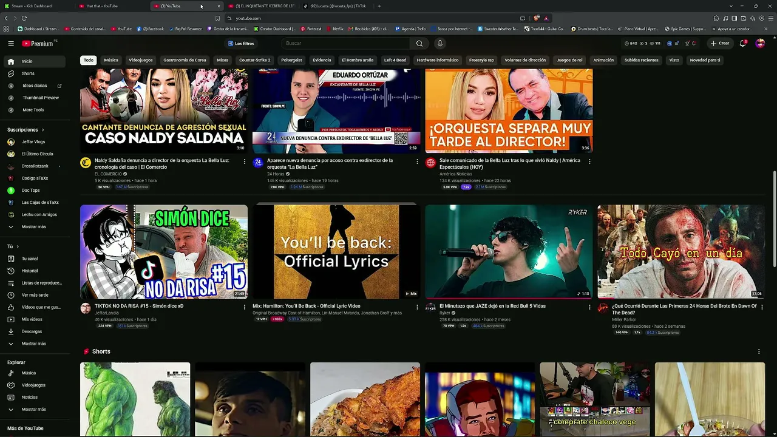Go to YouTube Premium home logo

click(38, 44)
